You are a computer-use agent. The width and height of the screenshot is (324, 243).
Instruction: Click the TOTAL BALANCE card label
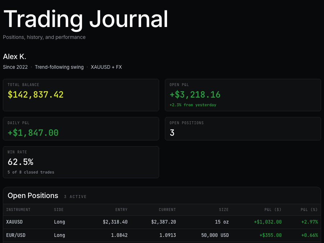pyautogui.click(x=23, y=85)
